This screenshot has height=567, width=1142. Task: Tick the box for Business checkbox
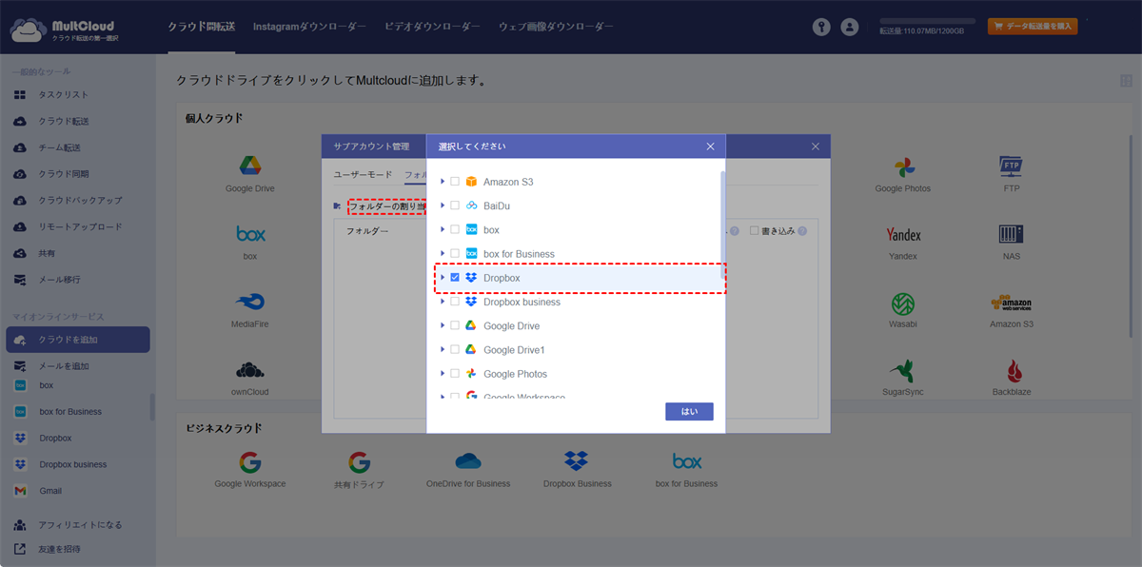point(455,254)
